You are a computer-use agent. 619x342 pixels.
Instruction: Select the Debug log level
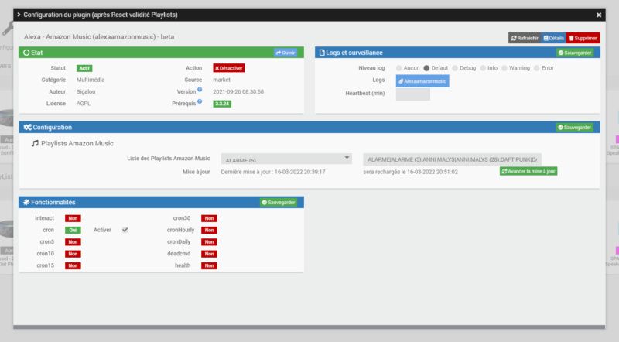pyautogui.click(x=455, y=68)
